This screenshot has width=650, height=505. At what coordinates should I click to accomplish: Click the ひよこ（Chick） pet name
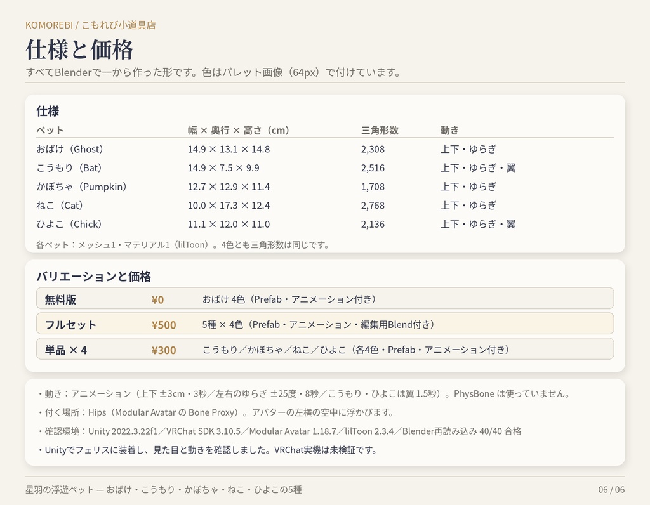click(x=69, y=224)
